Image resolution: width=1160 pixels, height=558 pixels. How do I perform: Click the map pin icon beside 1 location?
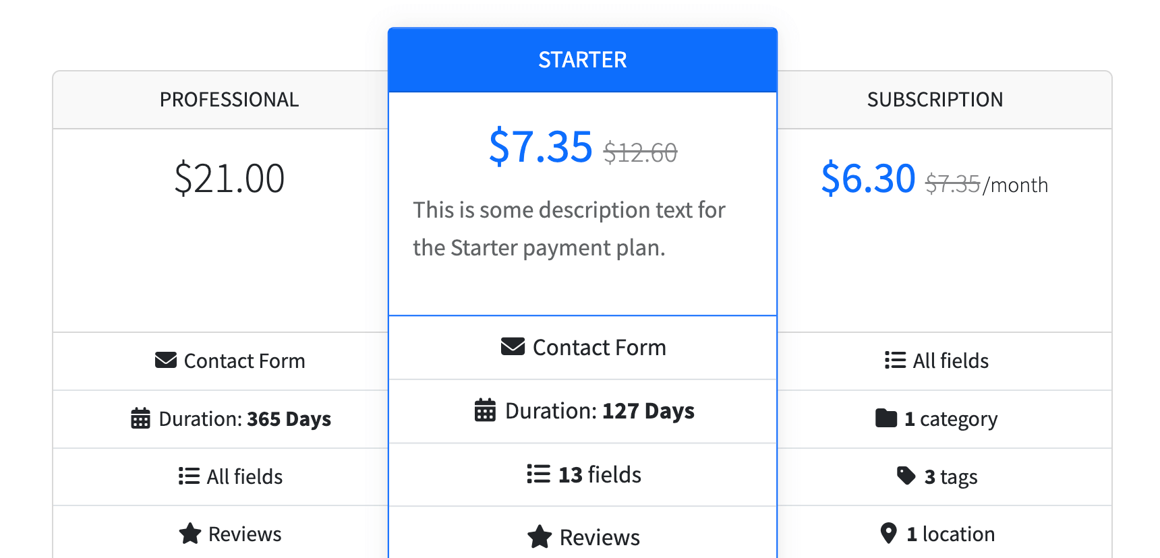click(889, 534)
